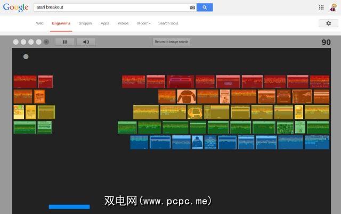The image size is (341, 214).
Task: Open the Videos tab
Action: (x=123, y=23)
